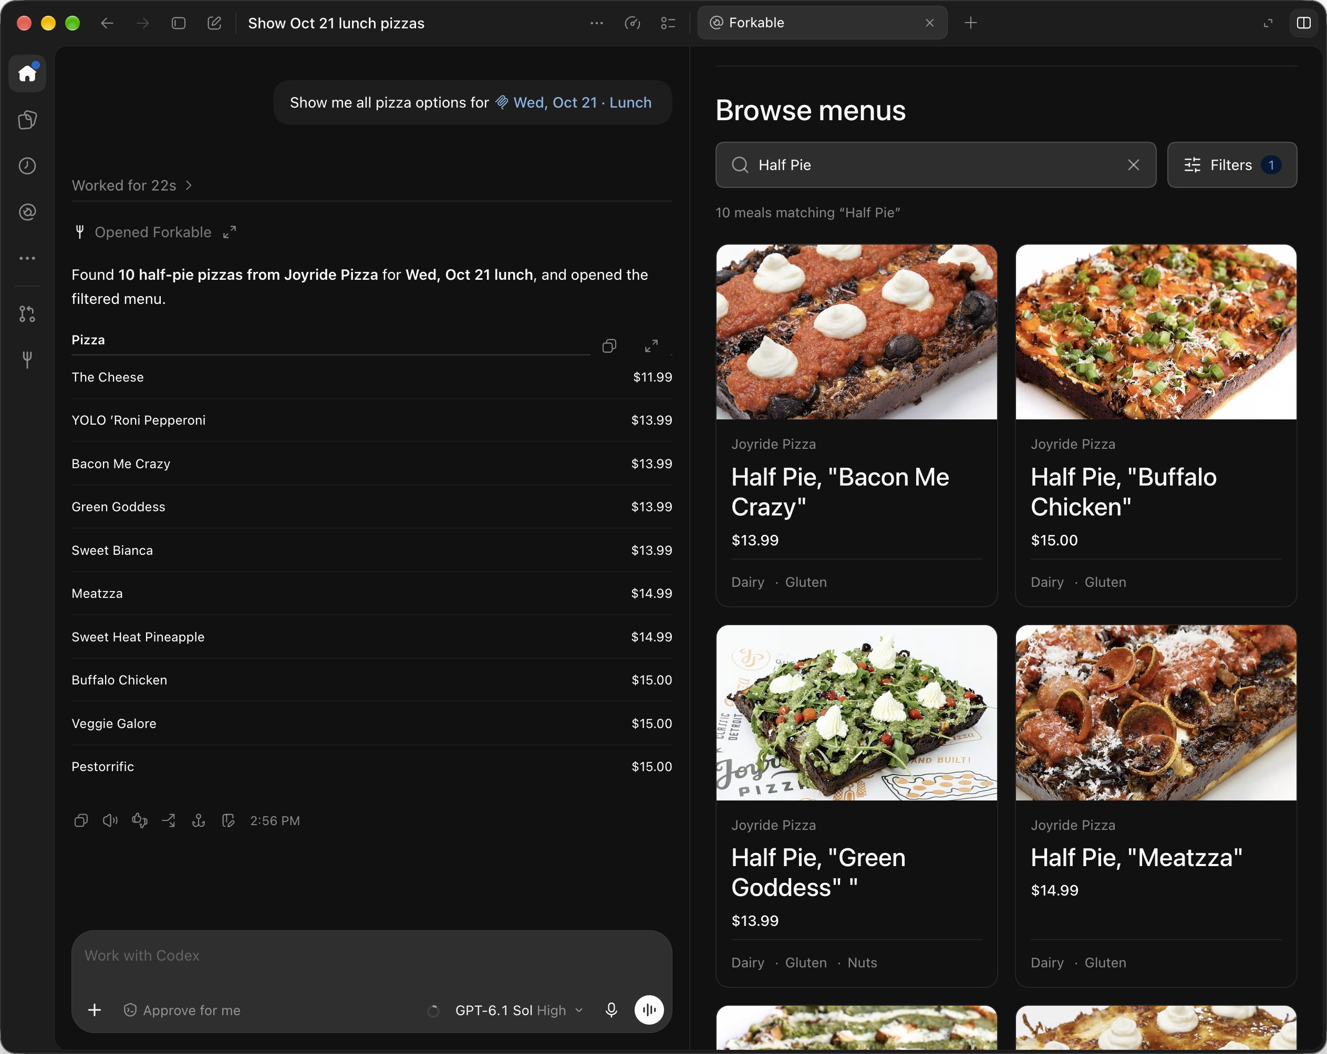Screen dimensions: 1327x1054
Task: Click the YOLO 'Roni Pepperoni row
Action: (372, 420)
